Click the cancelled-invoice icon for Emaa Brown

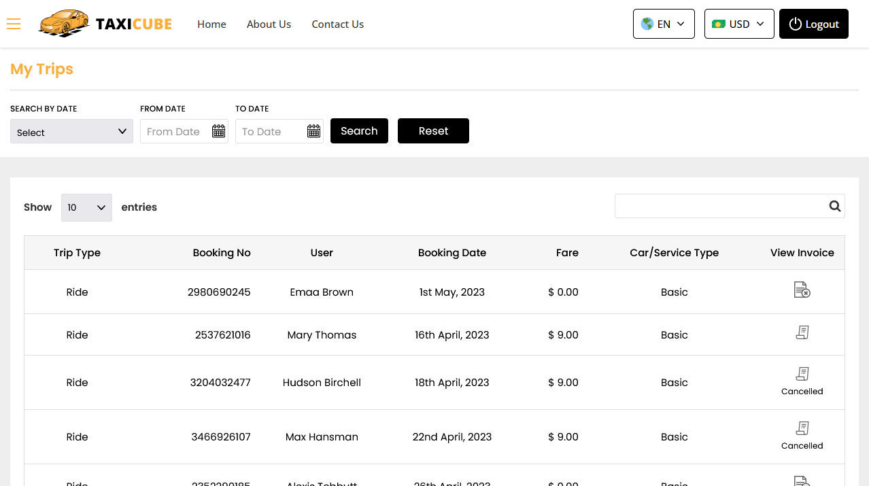tap(802, 290)
